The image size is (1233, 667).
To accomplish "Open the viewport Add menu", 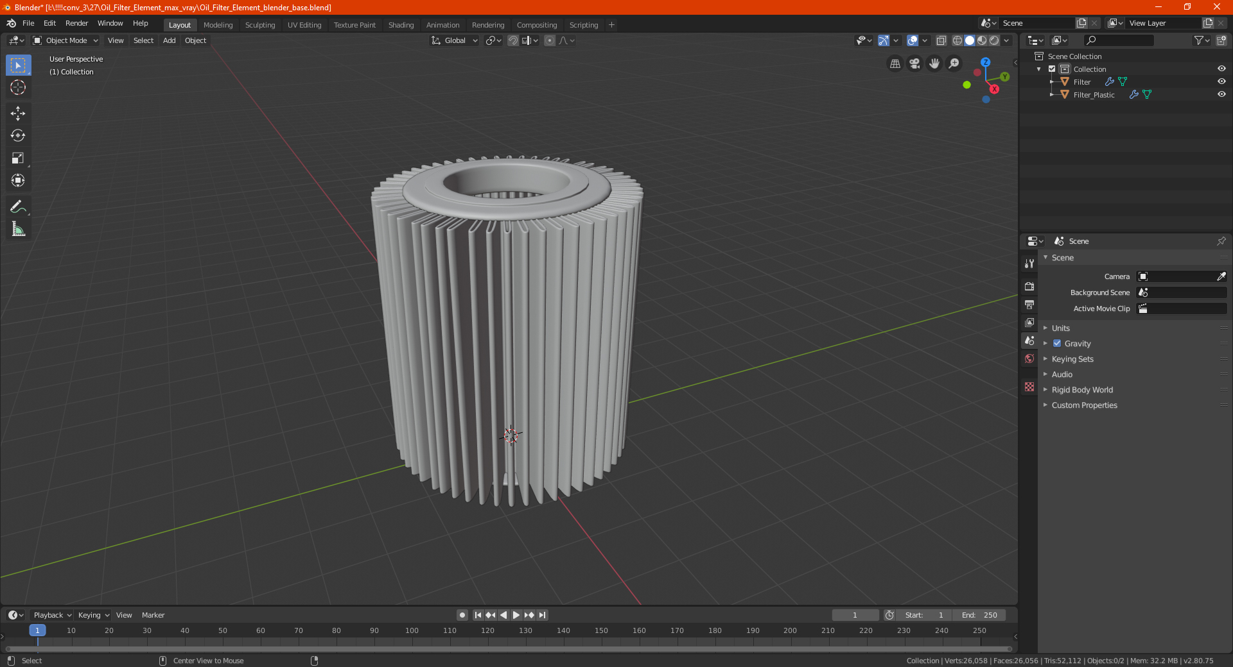I will (170, 40).
